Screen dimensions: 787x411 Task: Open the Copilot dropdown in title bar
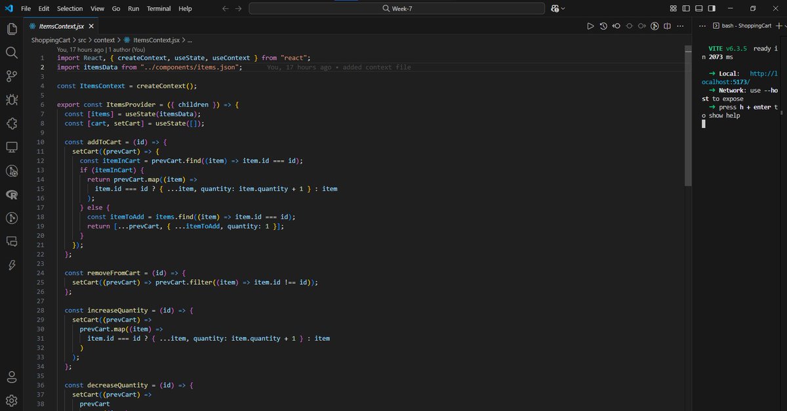(558, 9)
